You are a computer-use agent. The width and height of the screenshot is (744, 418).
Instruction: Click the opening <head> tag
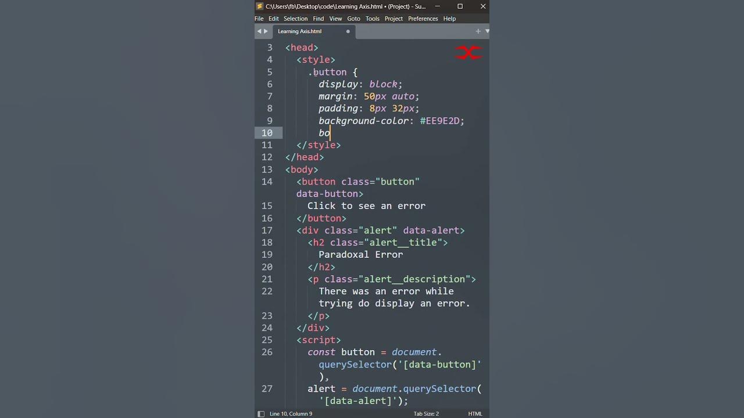(x=302, y=48)
